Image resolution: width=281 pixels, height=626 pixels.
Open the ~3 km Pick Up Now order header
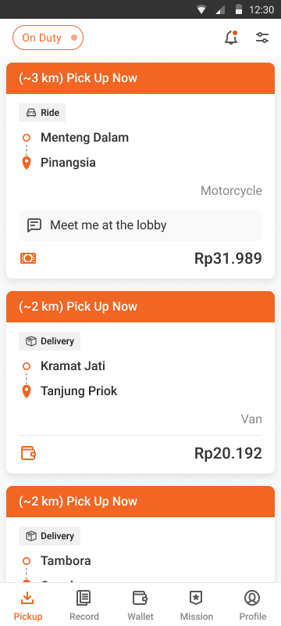pyautogui.click(x=140, y=78)
